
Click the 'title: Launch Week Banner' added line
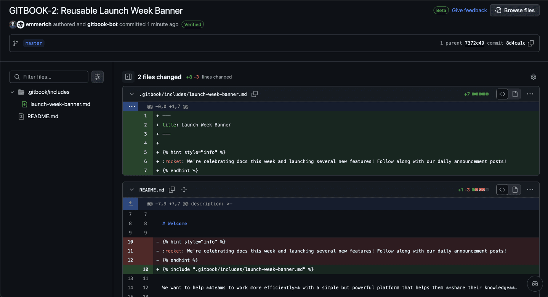[x=197, y=125]
